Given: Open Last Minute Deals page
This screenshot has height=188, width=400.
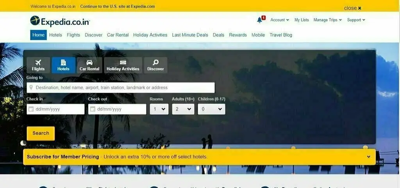Looking at the screenshot, I should point(190,35).
